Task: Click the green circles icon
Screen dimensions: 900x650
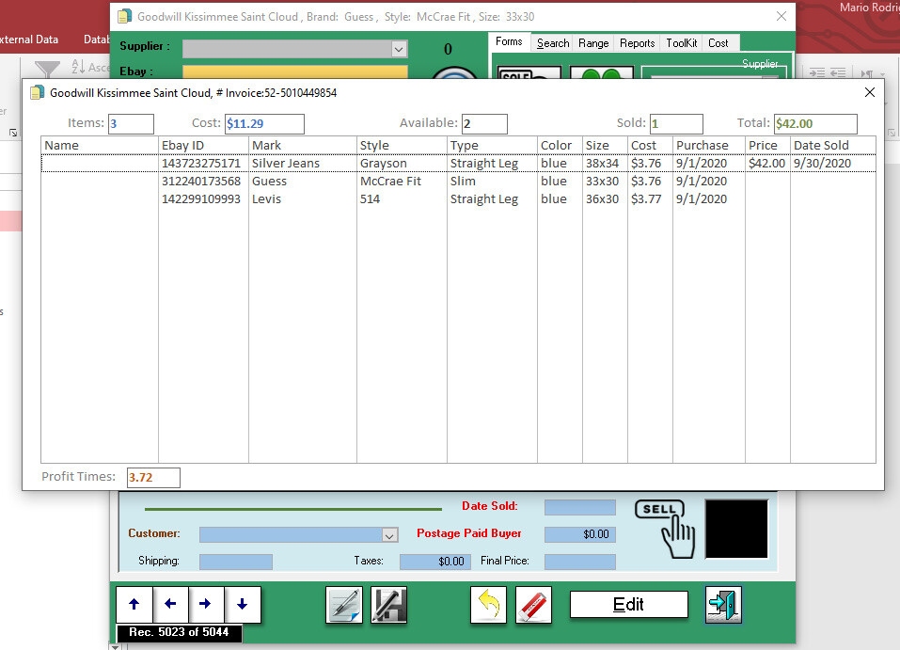Action: coord(601,78)
